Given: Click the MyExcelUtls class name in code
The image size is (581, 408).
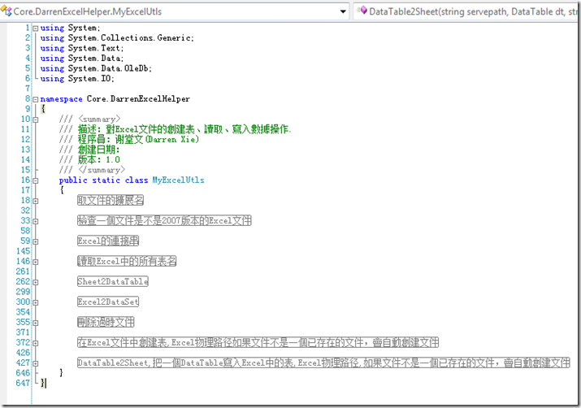Looking at the screenshot, I should point(178,180).
